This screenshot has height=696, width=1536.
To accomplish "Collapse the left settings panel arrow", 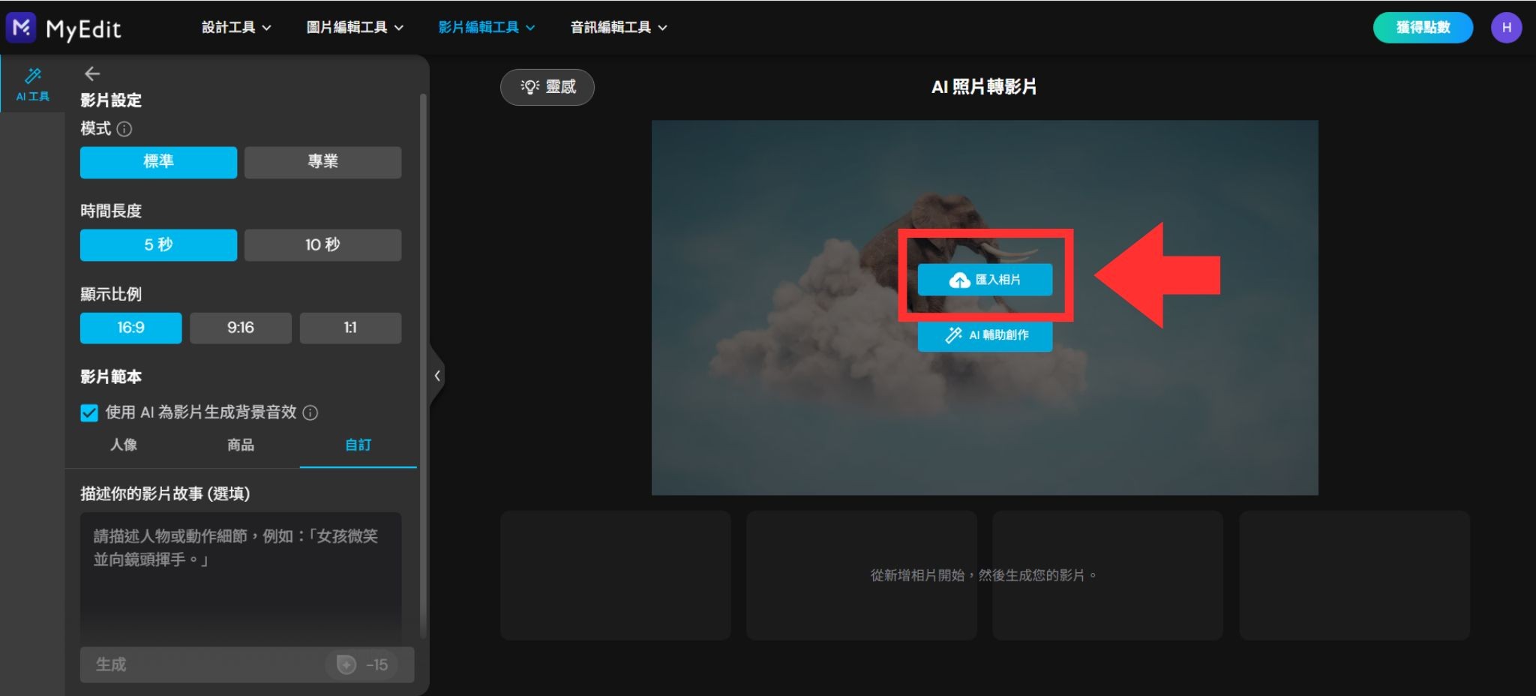I will click(437, 376).
